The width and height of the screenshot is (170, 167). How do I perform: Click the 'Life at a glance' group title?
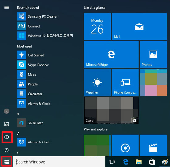pyautogui.click(x=95, y=8)
